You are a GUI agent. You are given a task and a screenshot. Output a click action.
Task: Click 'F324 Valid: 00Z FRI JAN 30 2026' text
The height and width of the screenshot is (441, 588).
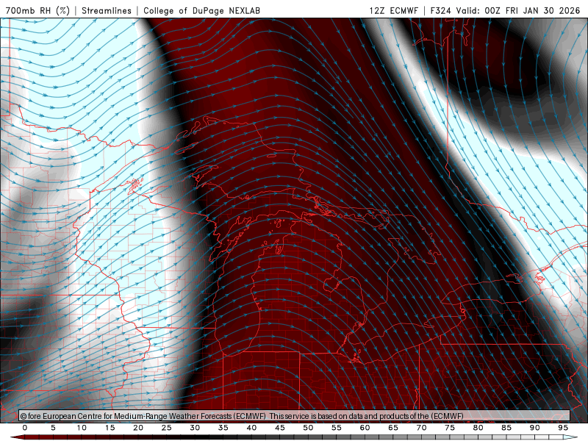(505, 10)
